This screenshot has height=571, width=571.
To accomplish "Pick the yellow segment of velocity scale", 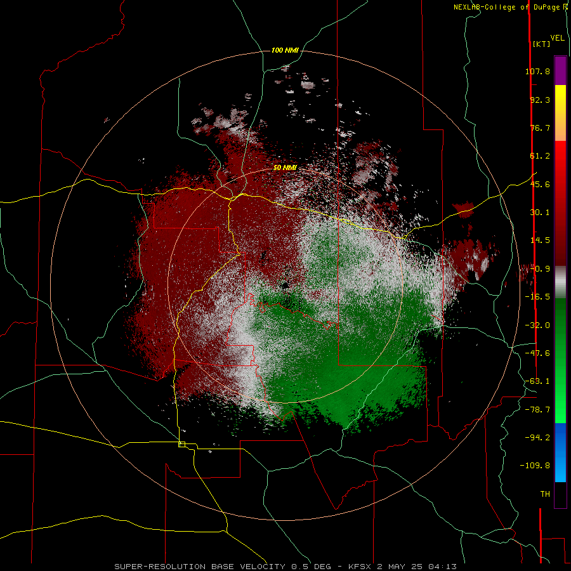I will coord(560,102).
